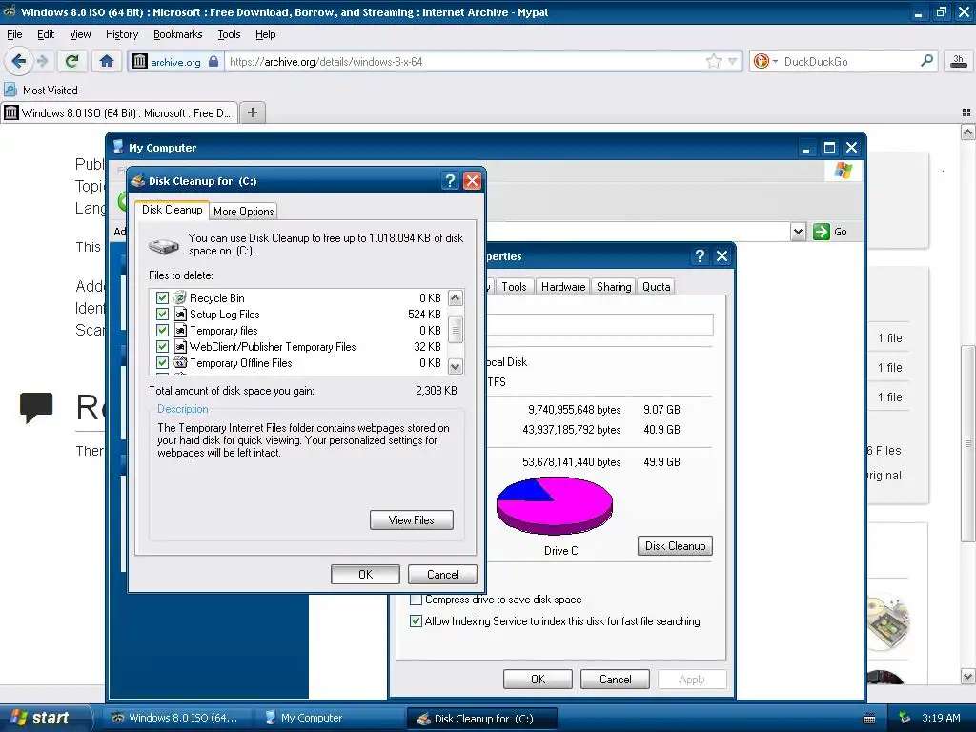Open the File menu
This screenshot has width=976, height=732.
pyautogui.click(x=14, y=34)
